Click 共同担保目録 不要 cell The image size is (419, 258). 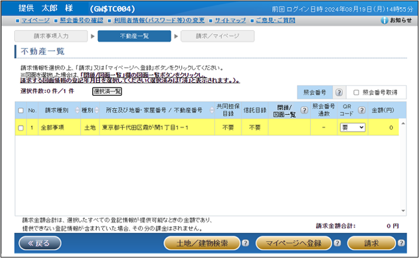(228, 128)
